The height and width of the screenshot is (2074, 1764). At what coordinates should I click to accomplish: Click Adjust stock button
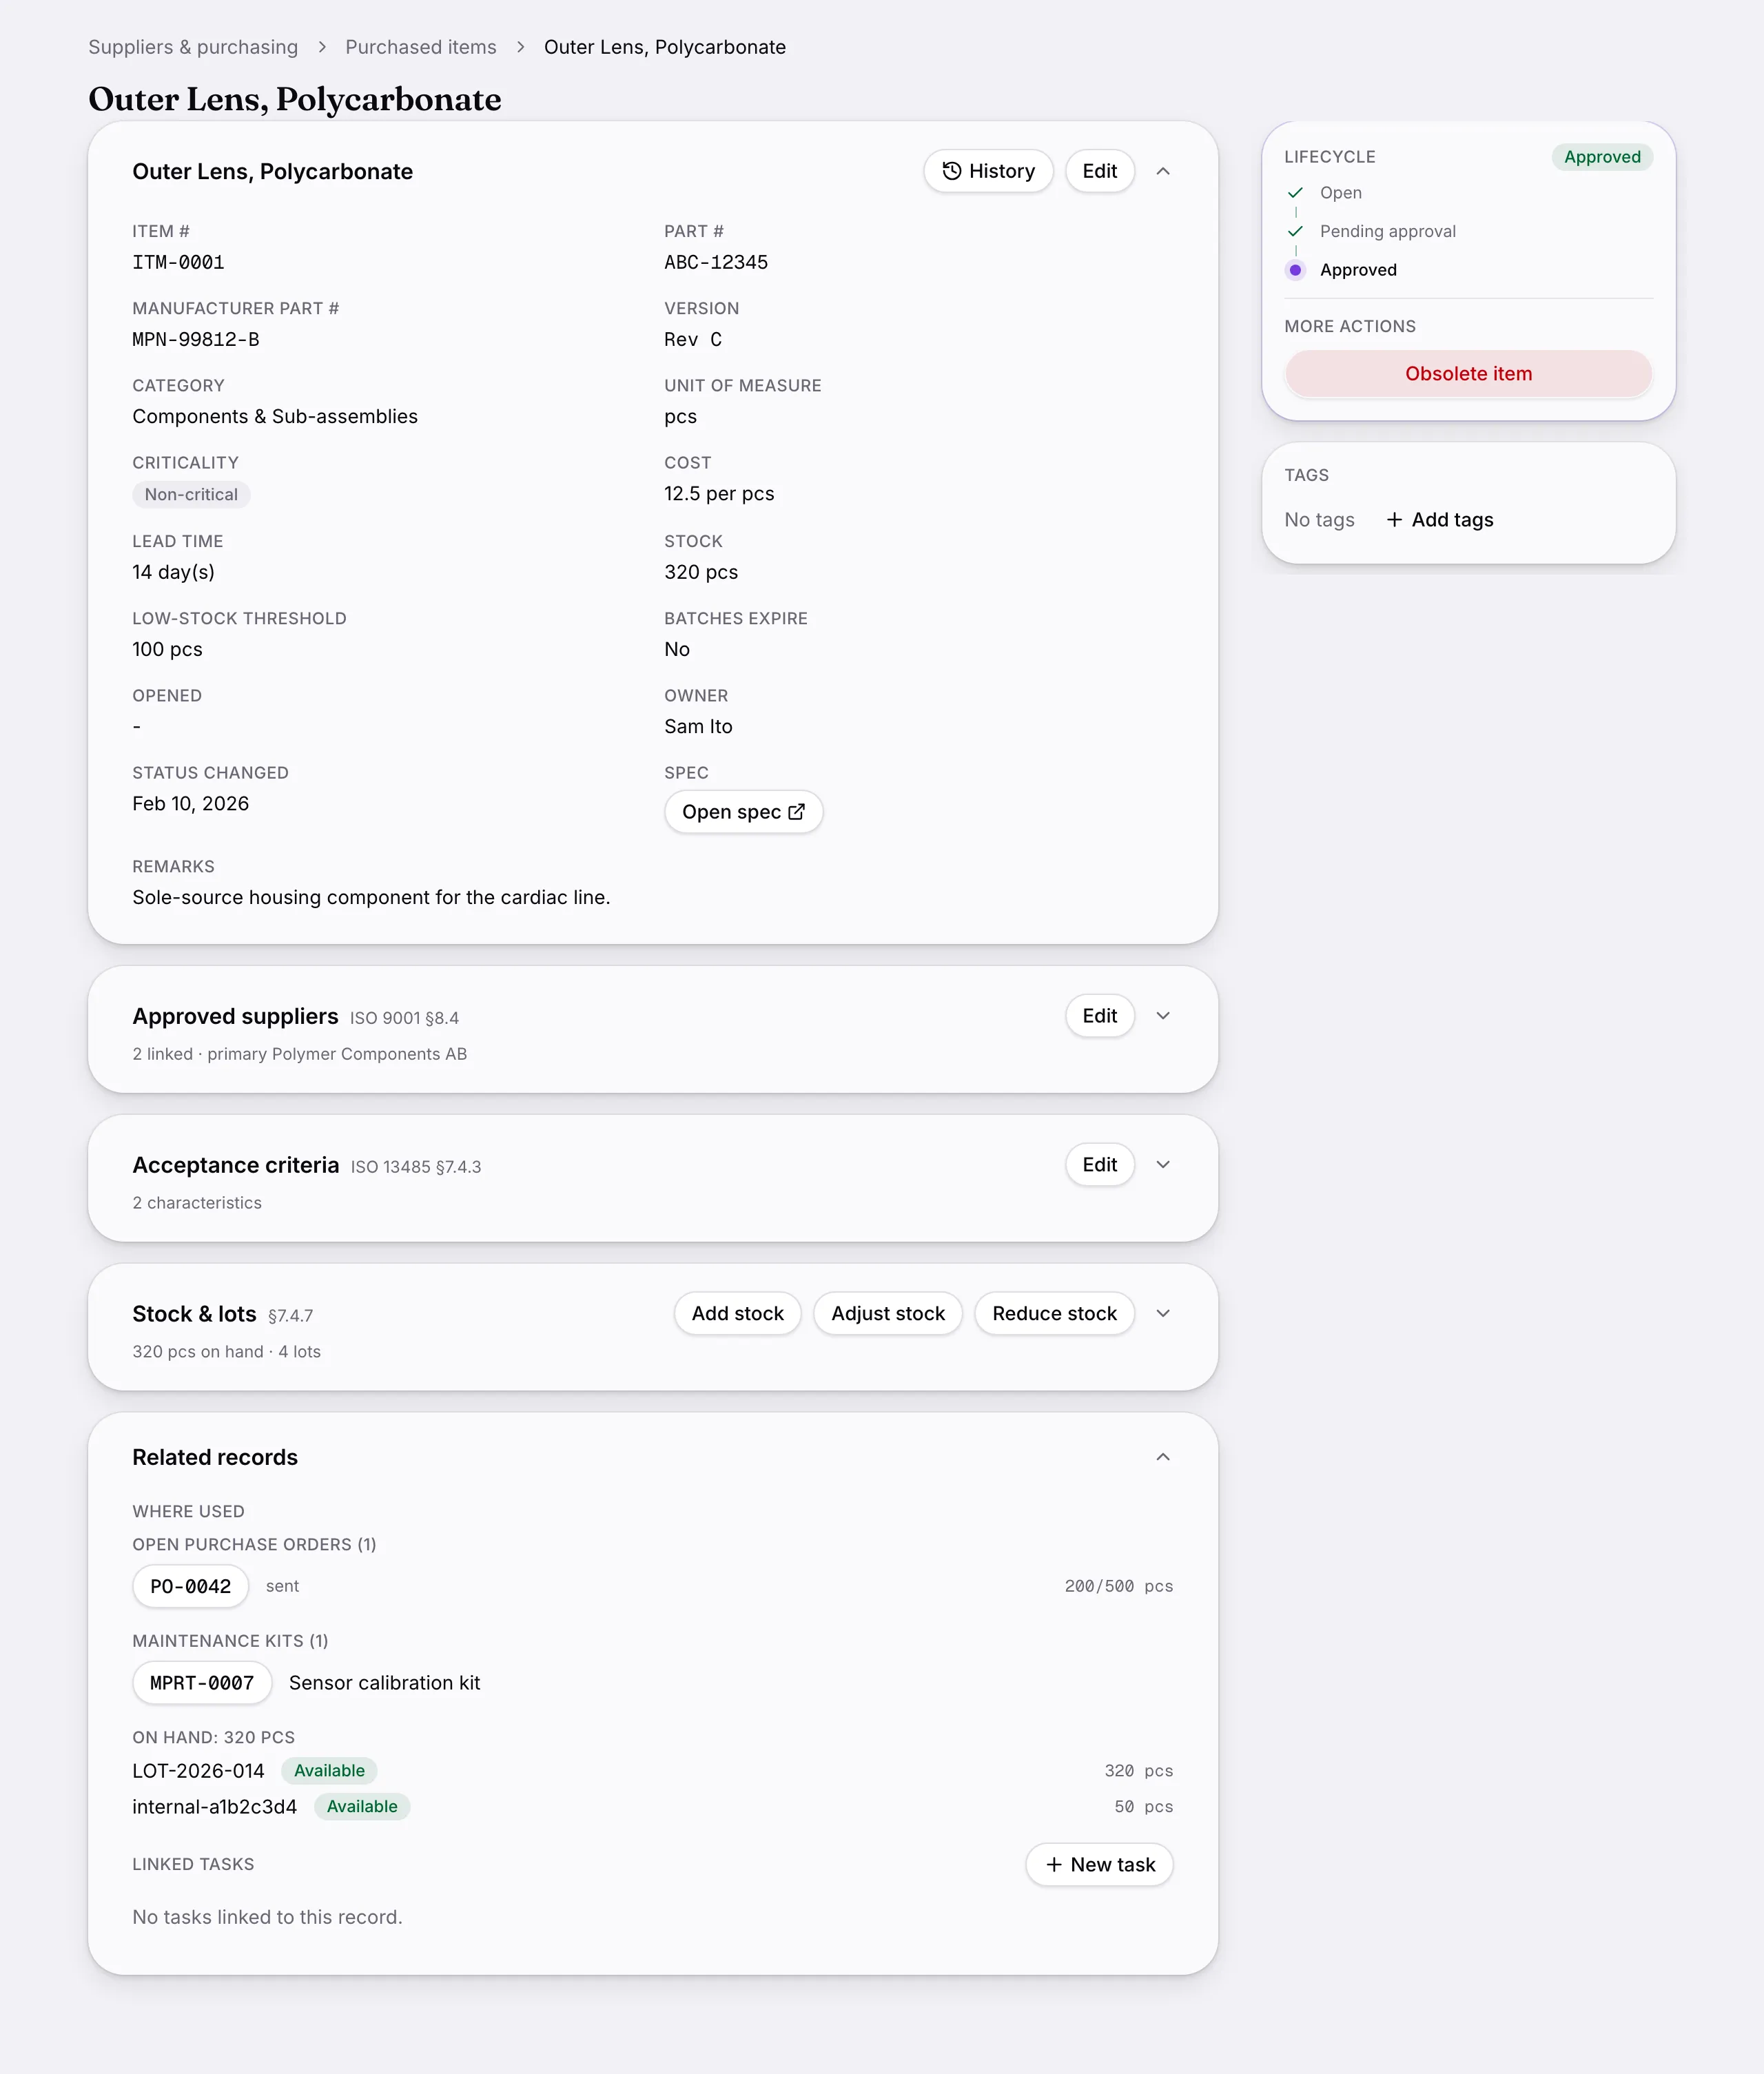pyautogui.click(x=887, y=1314)
